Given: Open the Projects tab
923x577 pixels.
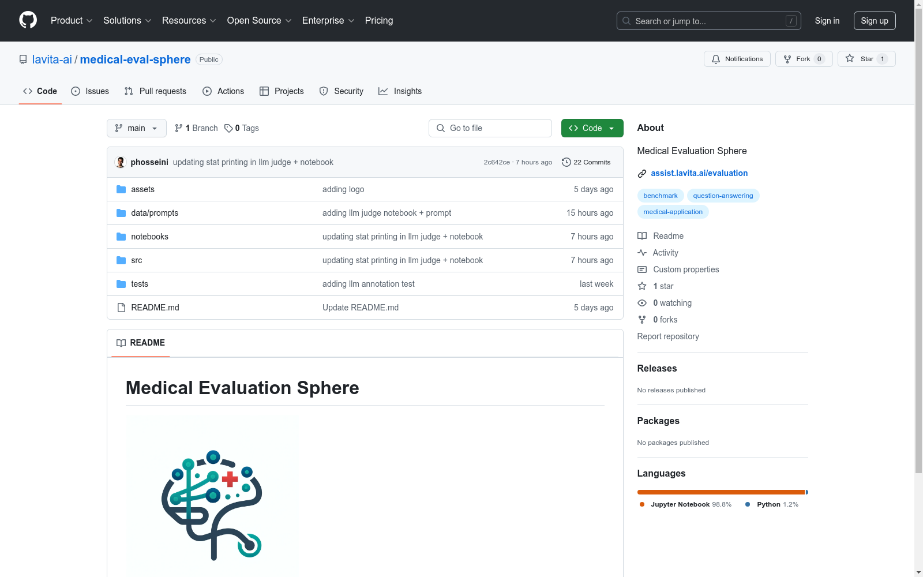Looking at the screenshot, I should pyautogui.click(x=282, y=91).
